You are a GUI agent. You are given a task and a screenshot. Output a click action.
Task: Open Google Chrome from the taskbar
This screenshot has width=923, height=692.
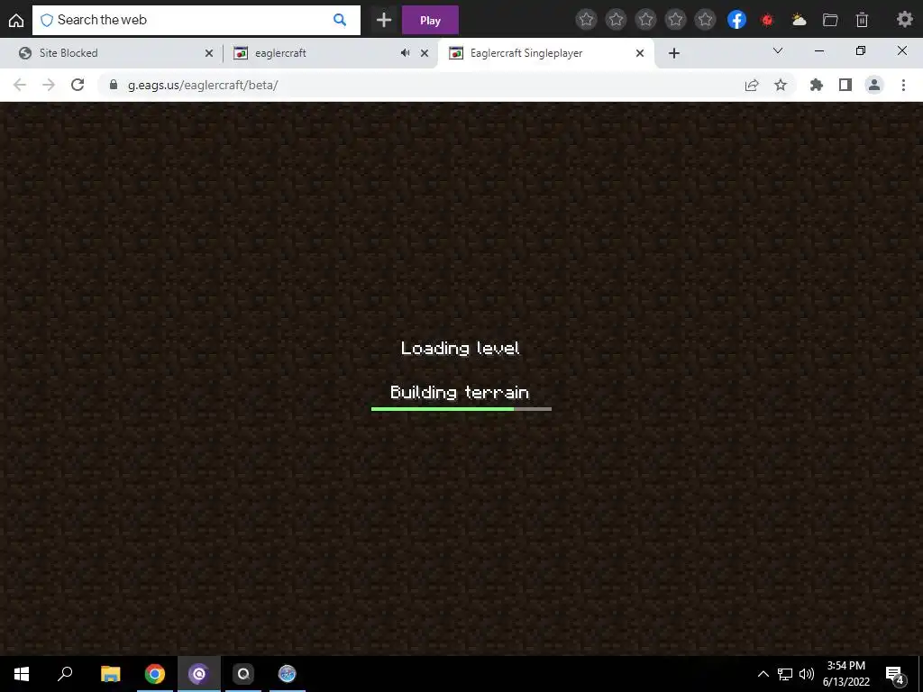tap(155, 674)
